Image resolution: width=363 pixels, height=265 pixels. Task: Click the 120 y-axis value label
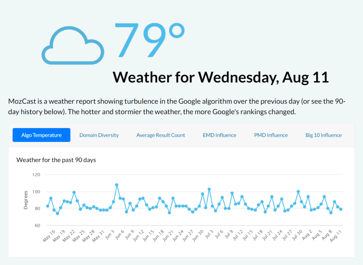click(x=36, y=175)
